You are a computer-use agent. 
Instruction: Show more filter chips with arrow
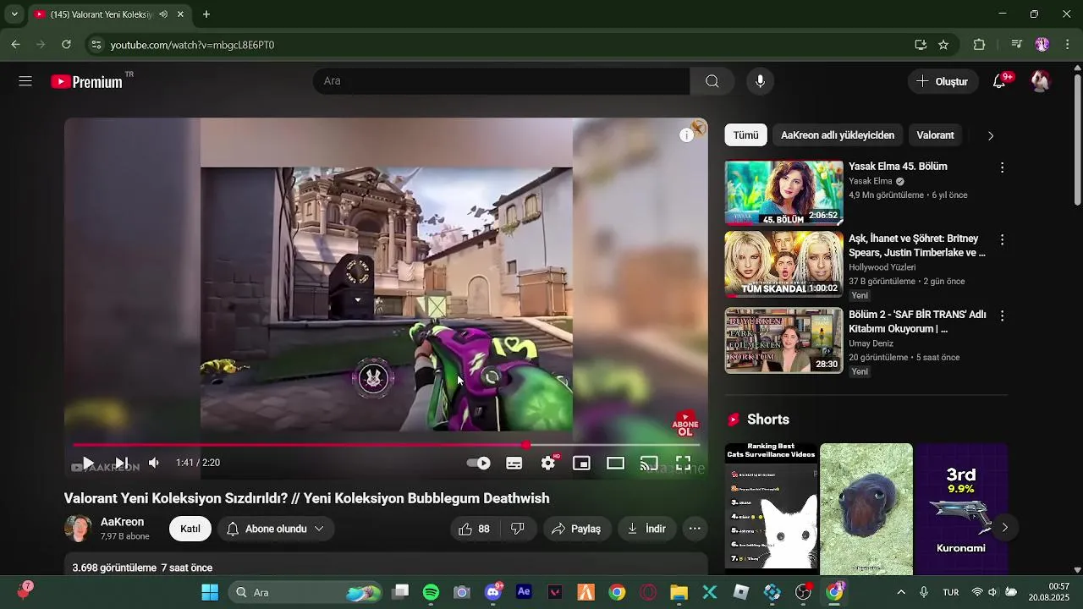pos(991,135)
